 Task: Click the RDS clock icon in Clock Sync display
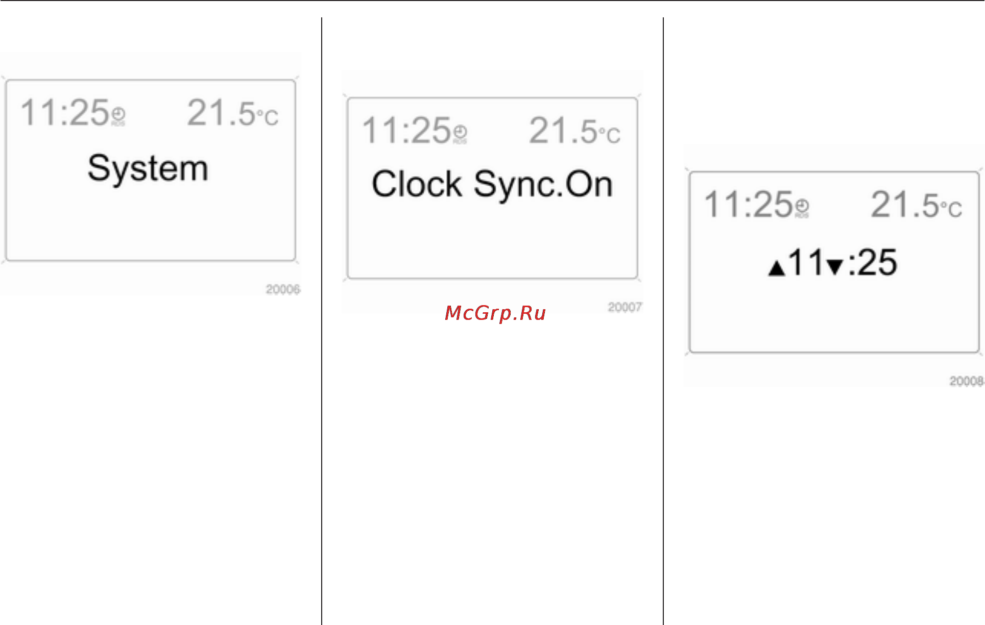coord(460,134)
